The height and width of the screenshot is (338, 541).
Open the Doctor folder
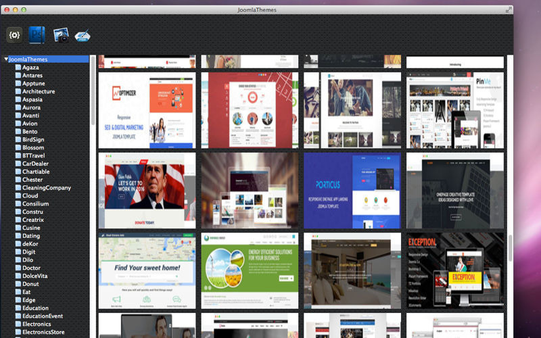click(x=31, y=268)
